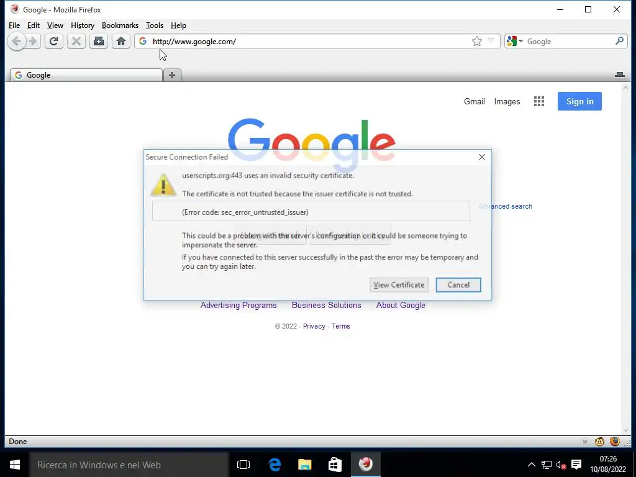This screenshot has height=477, width=636.
Task: Reload the page with the Reload button
Action: point(54,42)
